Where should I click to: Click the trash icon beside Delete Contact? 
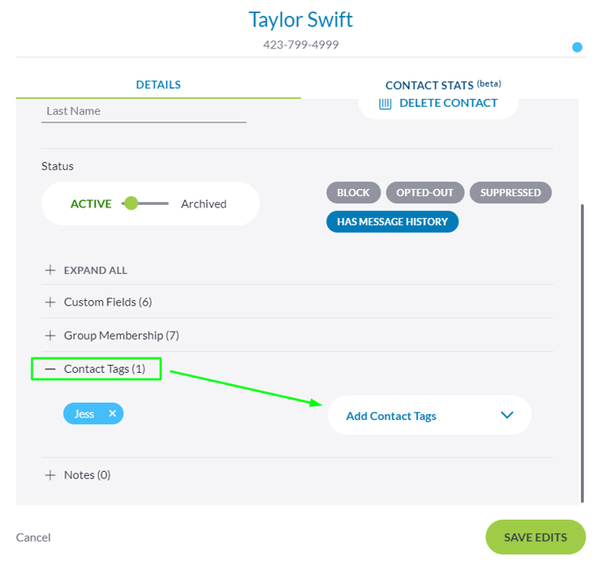[385, 103]
